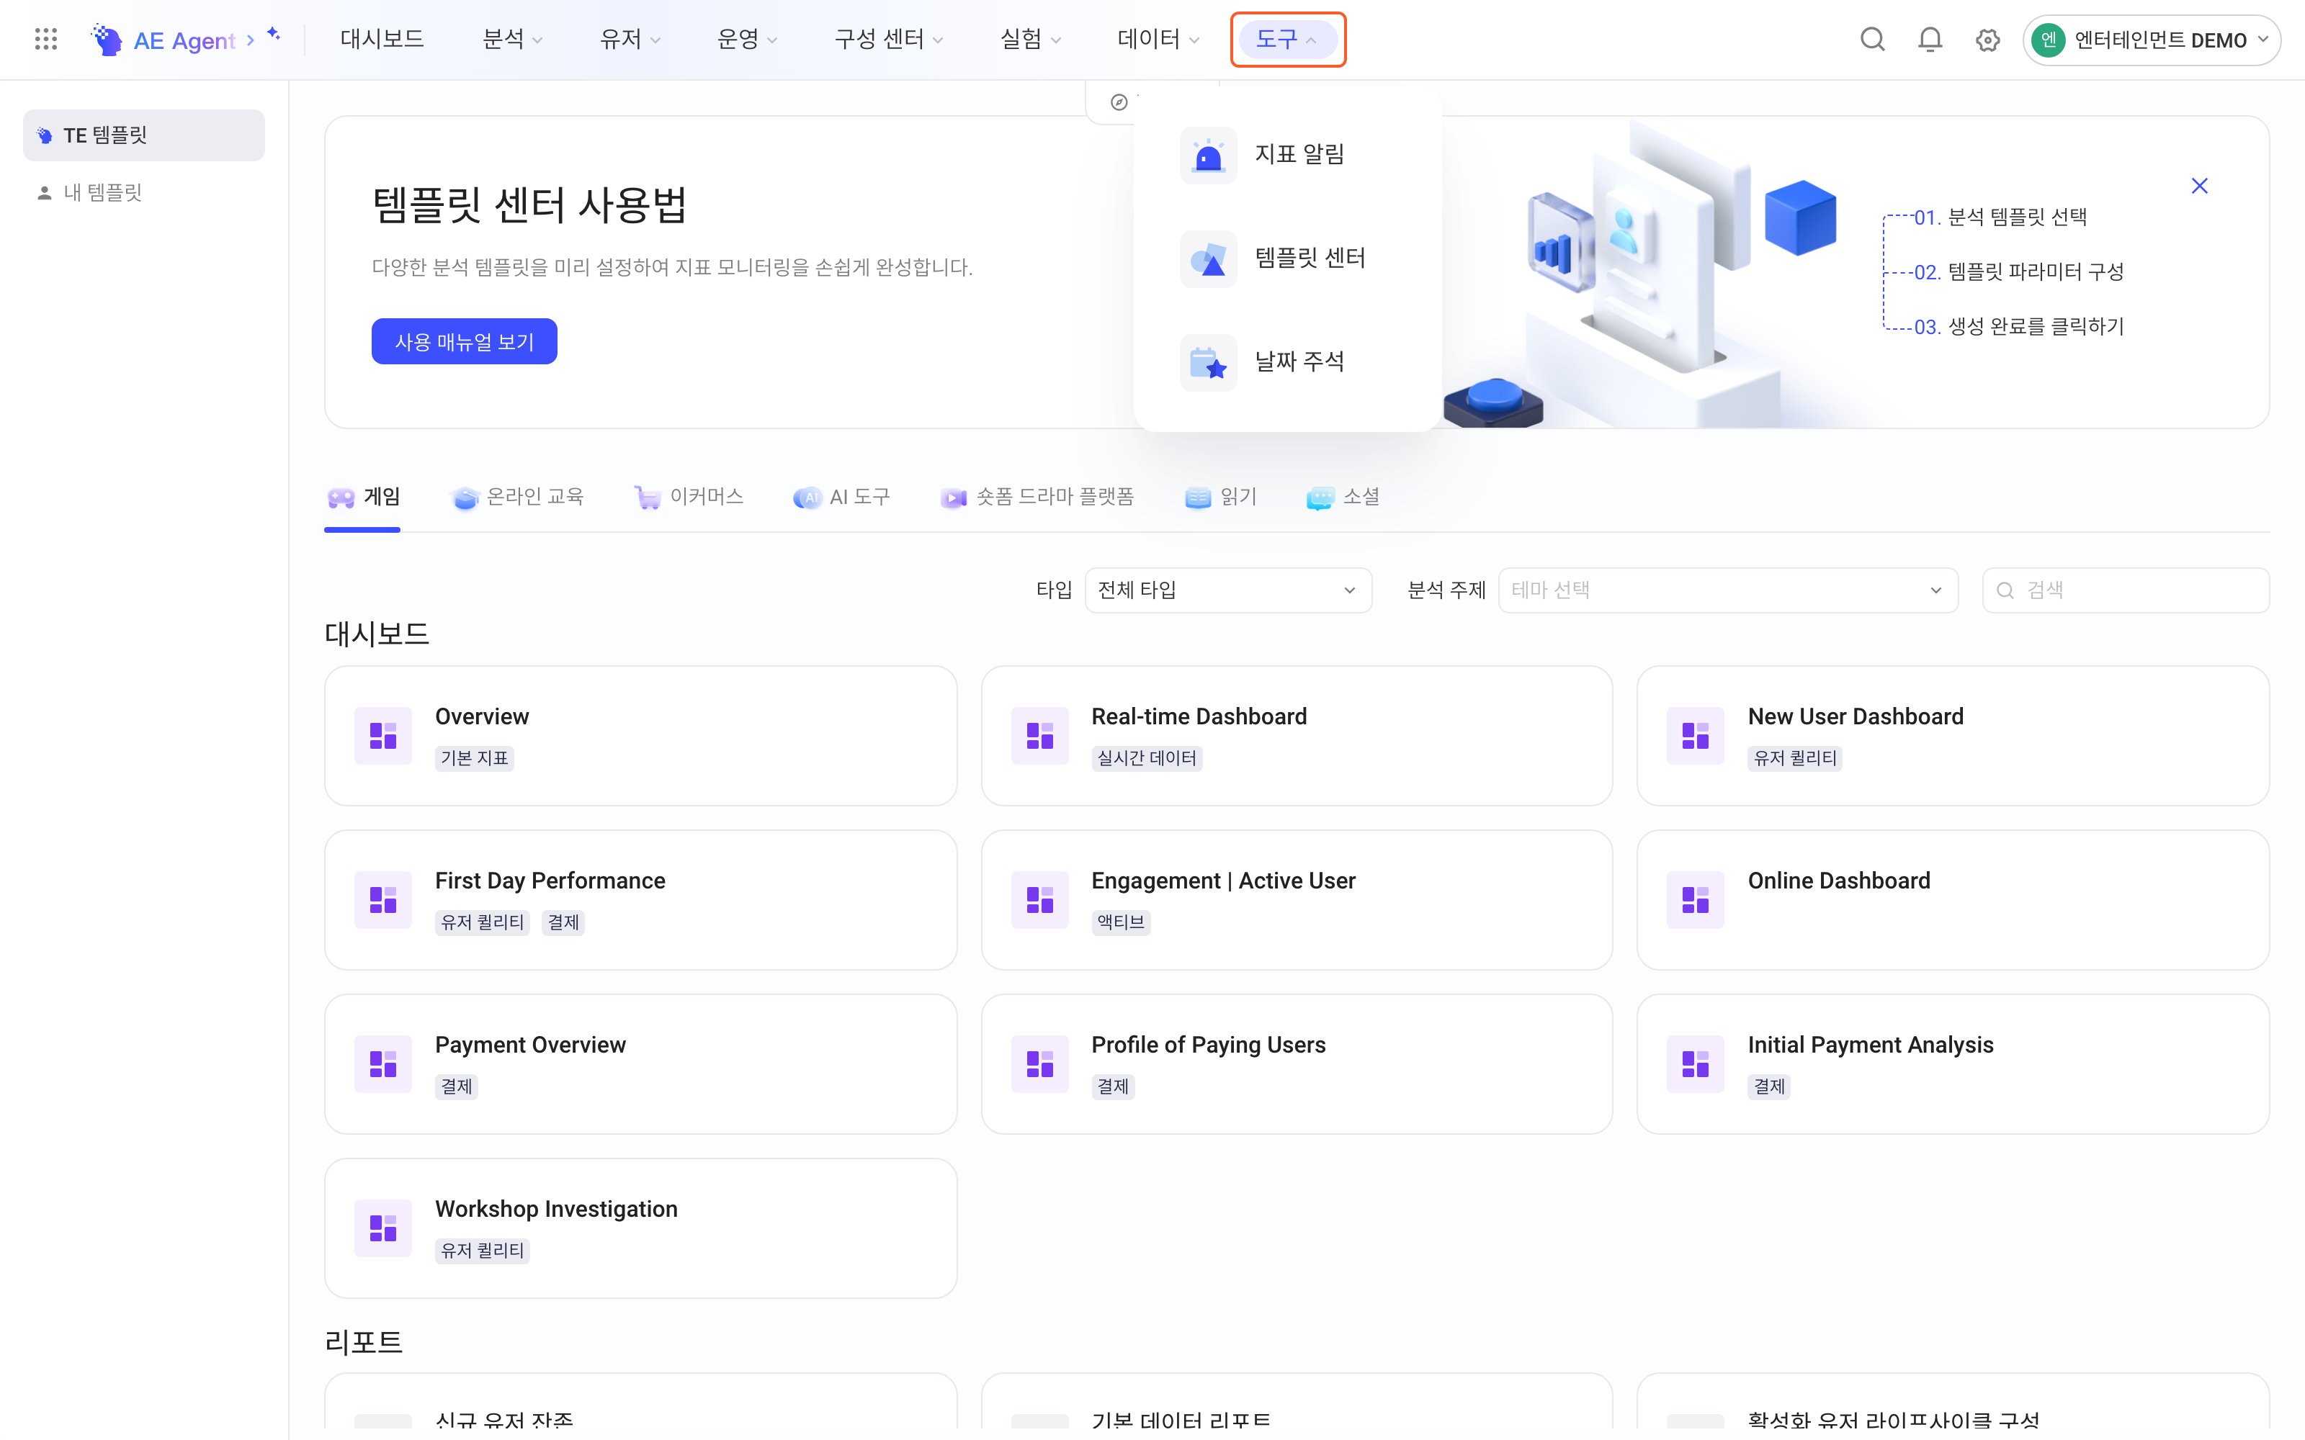Click the Payment Overview card icon

coord(383,1064)
